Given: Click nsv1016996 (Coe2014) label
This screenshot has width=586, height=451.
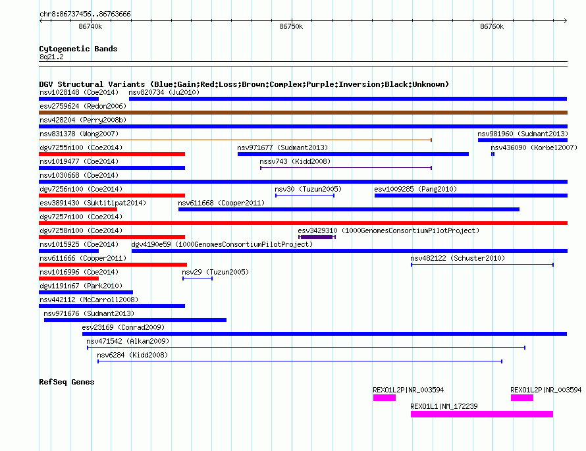Looking at the screenshot, I should 79,272.
